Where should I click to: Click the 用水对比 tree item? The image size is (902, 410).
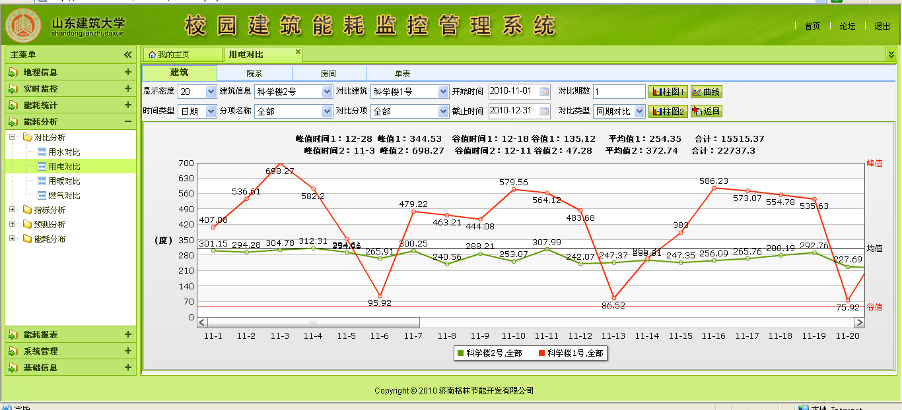pyautogui.click(x=63, y=152)
